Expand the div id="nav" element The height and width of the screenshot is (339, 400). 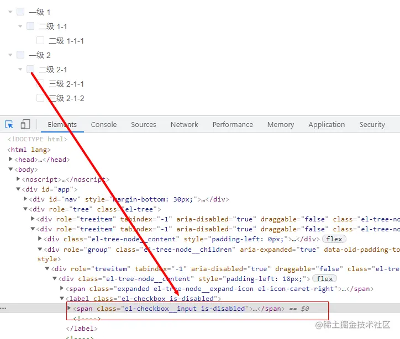click(x=25, y=199)
